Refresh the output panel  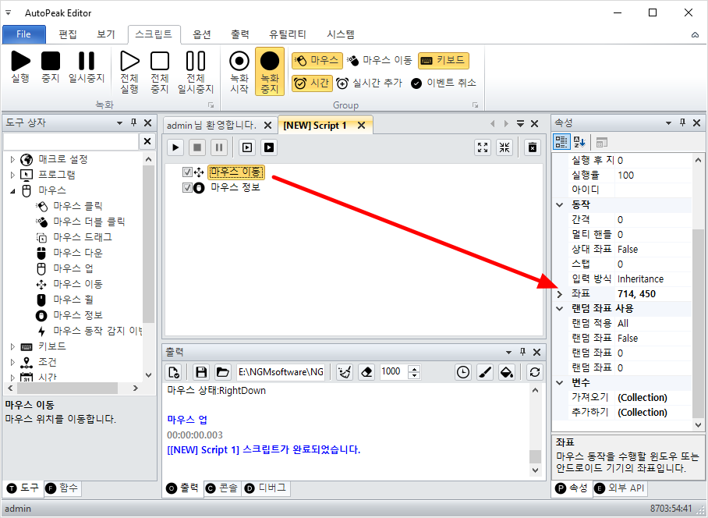(535, 372)
